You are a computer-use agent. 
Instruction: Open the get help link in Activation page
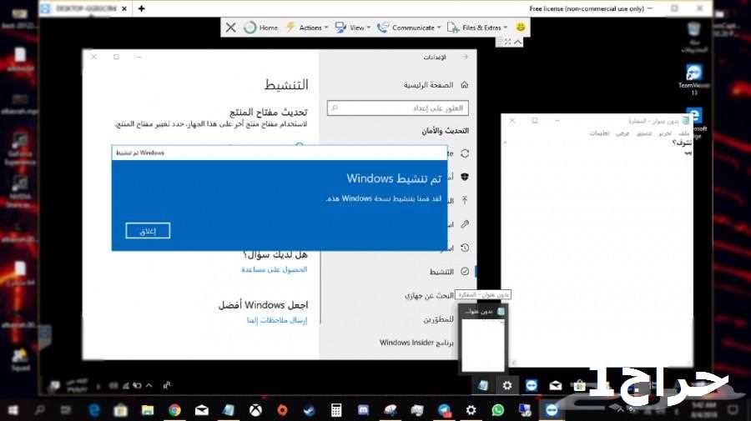274,270
